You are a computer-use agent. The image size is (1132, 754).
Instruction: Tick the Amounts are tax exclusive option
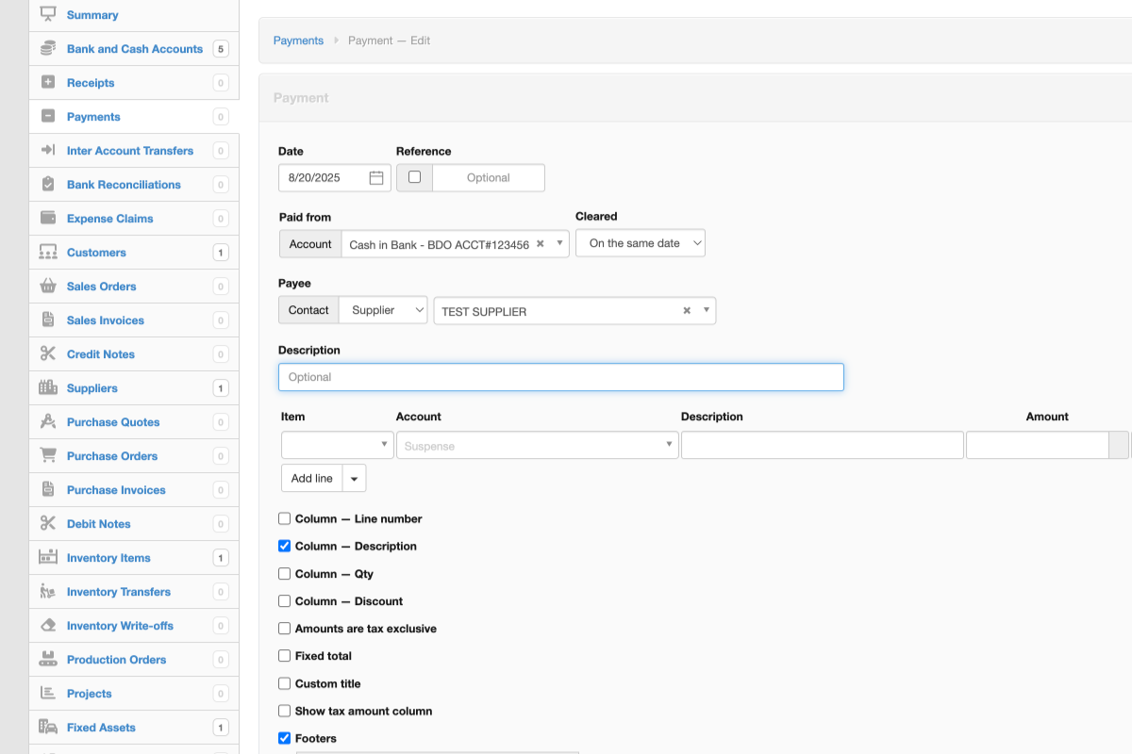click(285, 629)
